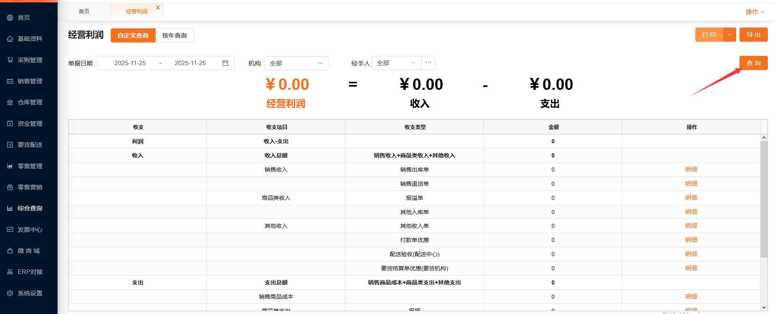Click the 首页 globe icon in sidebar

tap(10, 17)
